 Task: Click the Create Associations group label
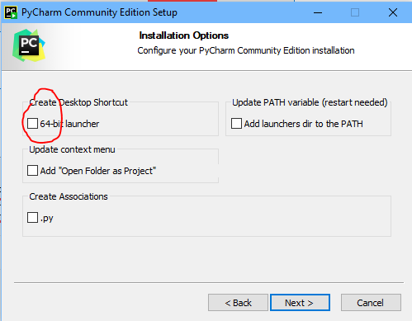click(69, 196)
